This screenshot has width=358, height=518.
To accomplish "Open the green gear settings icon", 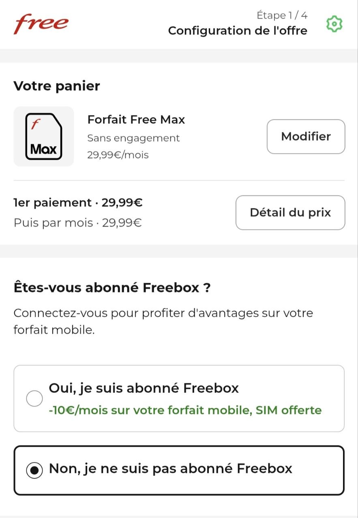I will click(334, 24).
